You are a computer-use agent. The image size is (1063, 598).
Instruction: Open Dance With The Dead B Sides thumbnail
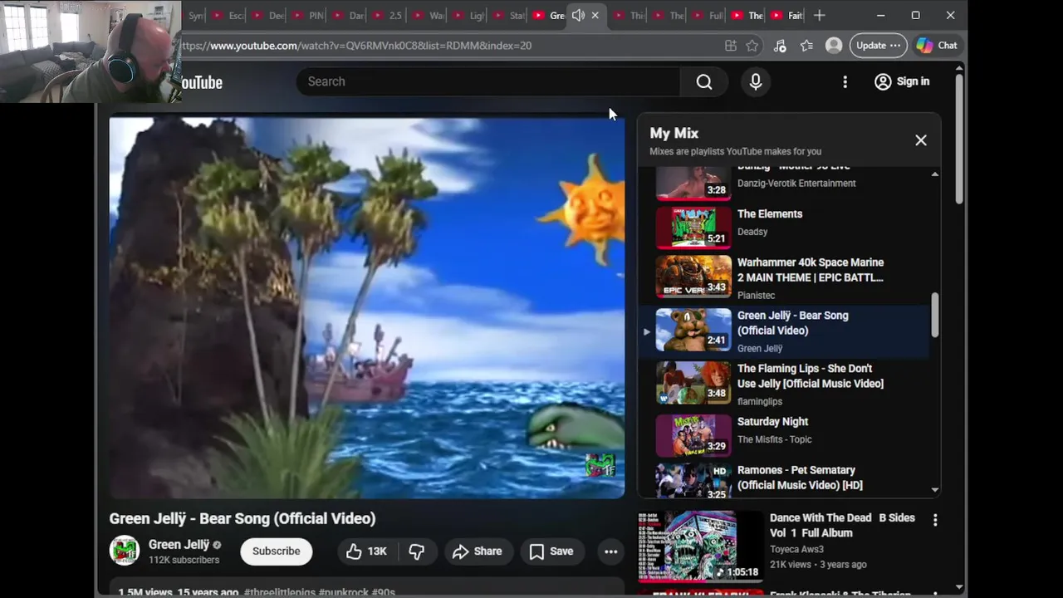(x=700, y=546)
